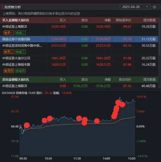Image resolution: width=161 pixels, height=162 pixels.
Task: Click the 30.55万股 volume cell
Action: (x=148, y=46)
